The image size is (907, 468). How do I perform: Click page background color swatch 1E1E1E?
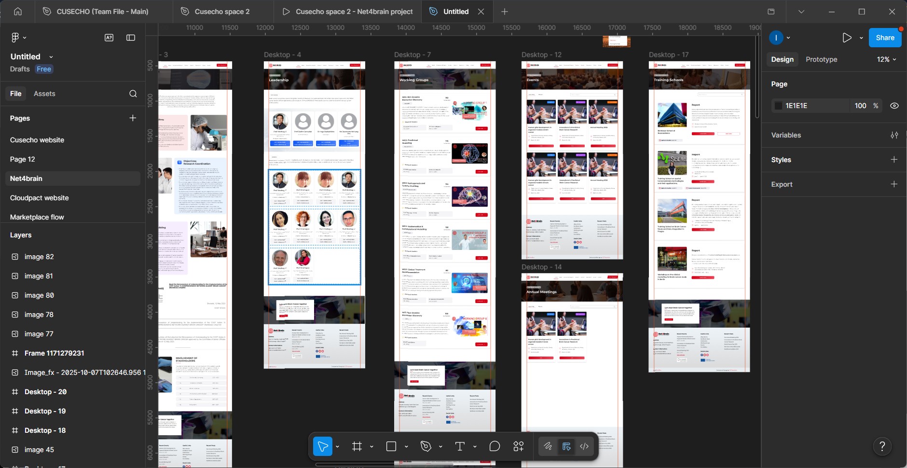click(x=778, y=106)
